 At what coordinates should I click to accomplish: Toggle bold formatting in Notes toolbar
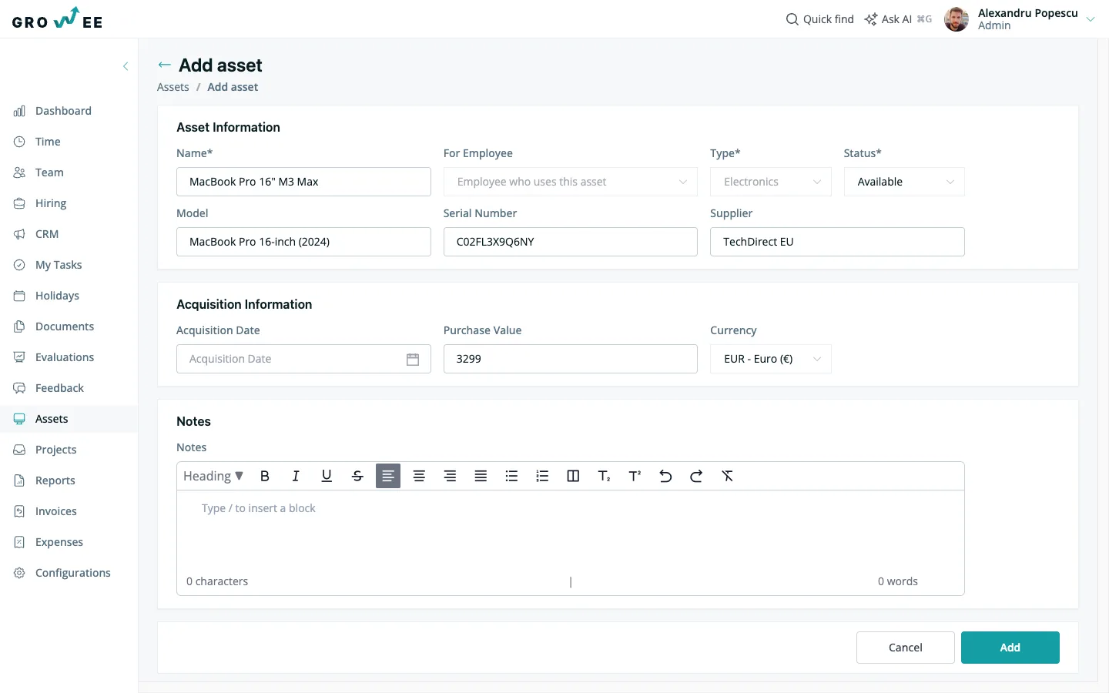point(265,476)
